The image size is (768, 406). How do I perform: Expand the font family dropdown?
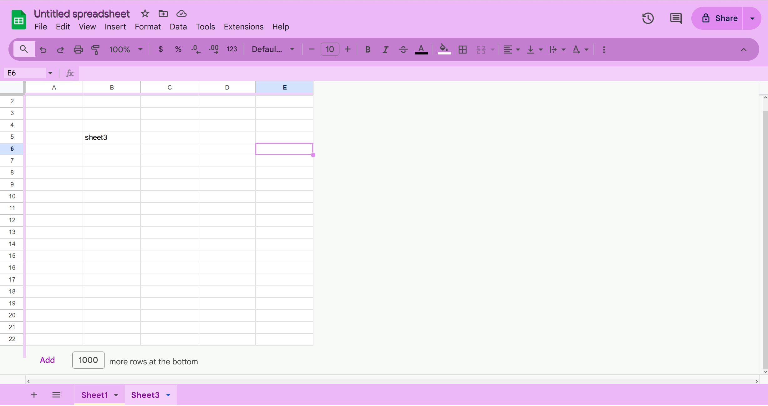pos(292,49)
